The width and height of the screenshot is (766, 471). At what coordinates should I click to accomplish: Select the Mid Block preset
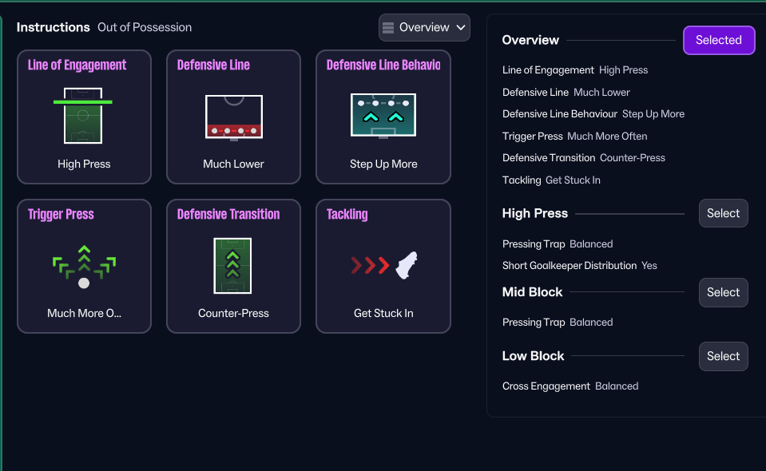723,292
